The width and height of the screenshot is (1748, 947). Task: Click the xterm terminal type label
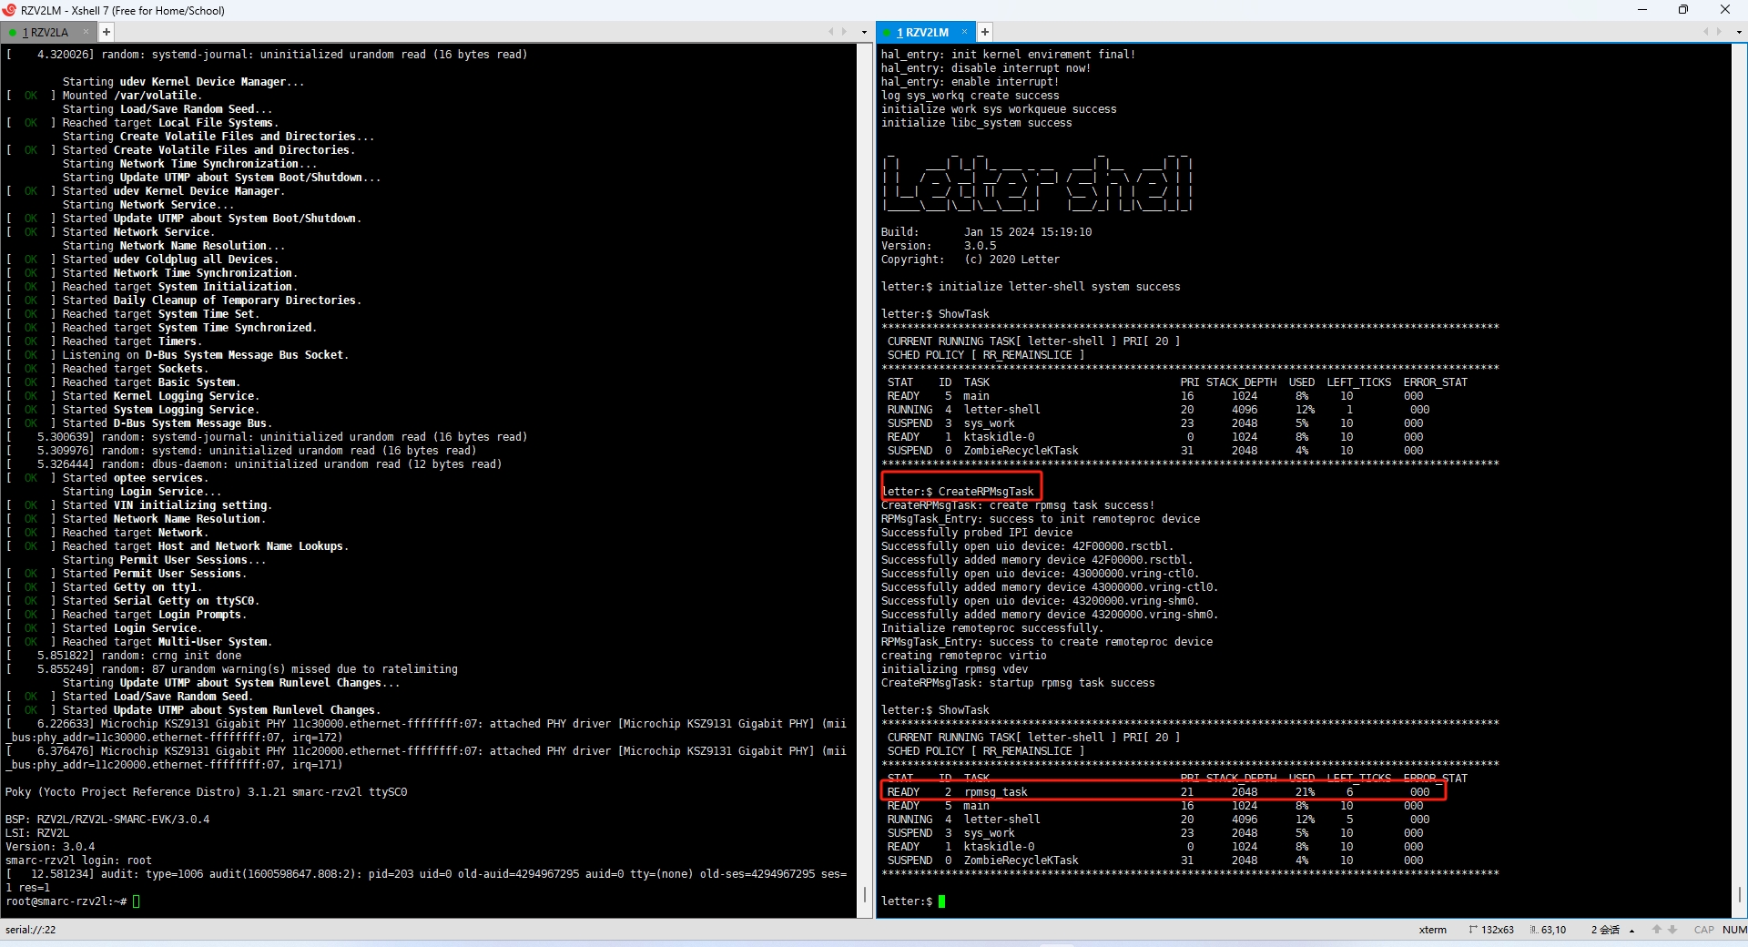click(x=1432, y=930)
